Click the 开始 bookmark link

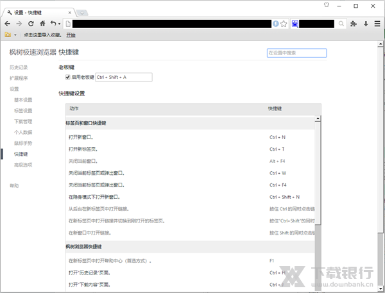(71, 35)
